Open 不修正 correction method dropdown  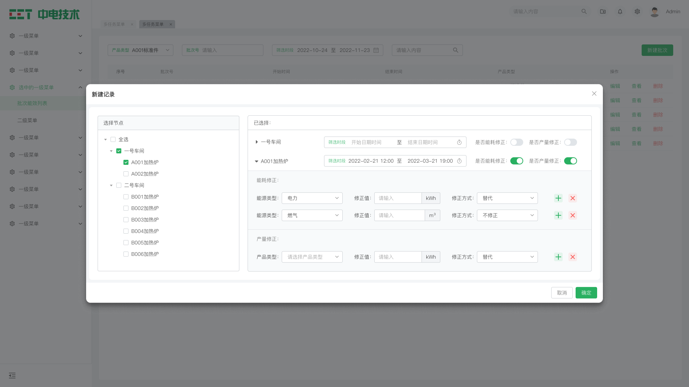(507, 215)
